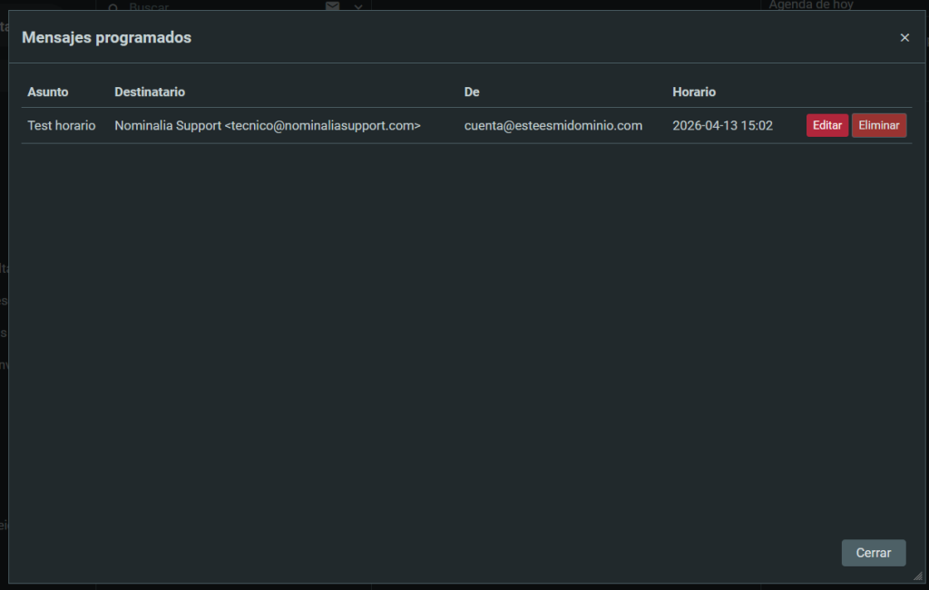The width and height of the screenshot is (929, 590).
Task: Click the tecnico@nominaliasupport.com address
Action: pos(322,126)
